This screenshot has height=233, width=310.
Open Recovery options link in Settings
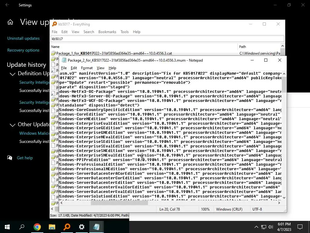click(23, 50)
